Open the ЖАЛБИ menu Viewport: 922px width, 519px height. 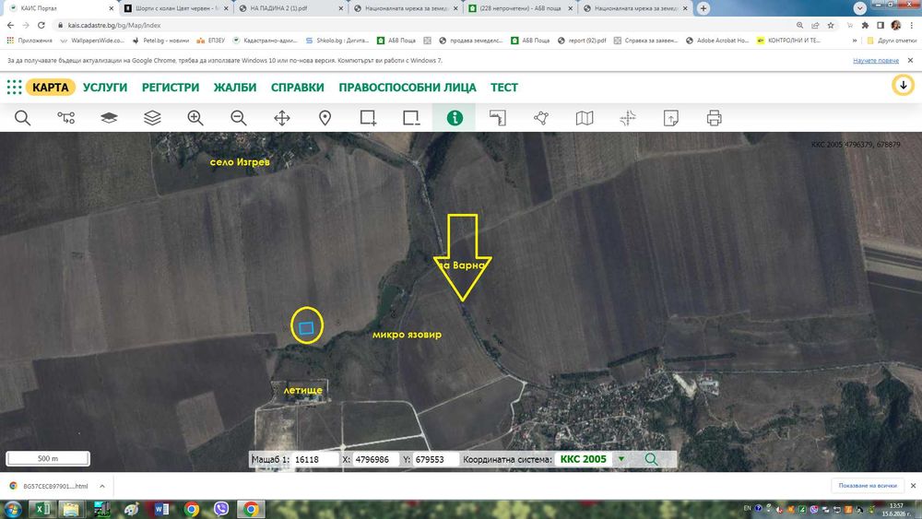pos(235,87)
